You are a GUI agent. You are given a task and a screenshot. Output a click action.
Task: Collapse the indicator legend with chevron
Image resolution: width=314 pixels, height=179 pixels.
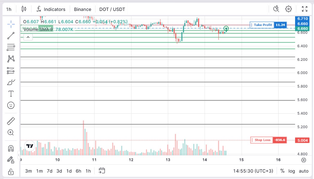pyautogui.click(x=28, y=37)
